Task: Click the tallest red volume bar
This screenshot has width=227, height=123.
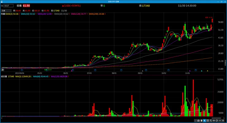Action: pos(193,98)
